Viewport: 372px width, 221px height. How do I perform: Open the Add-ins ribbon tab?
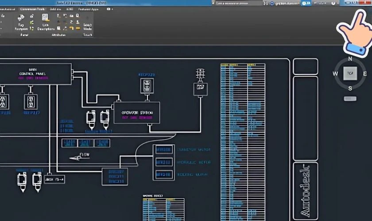coord(56,9)
